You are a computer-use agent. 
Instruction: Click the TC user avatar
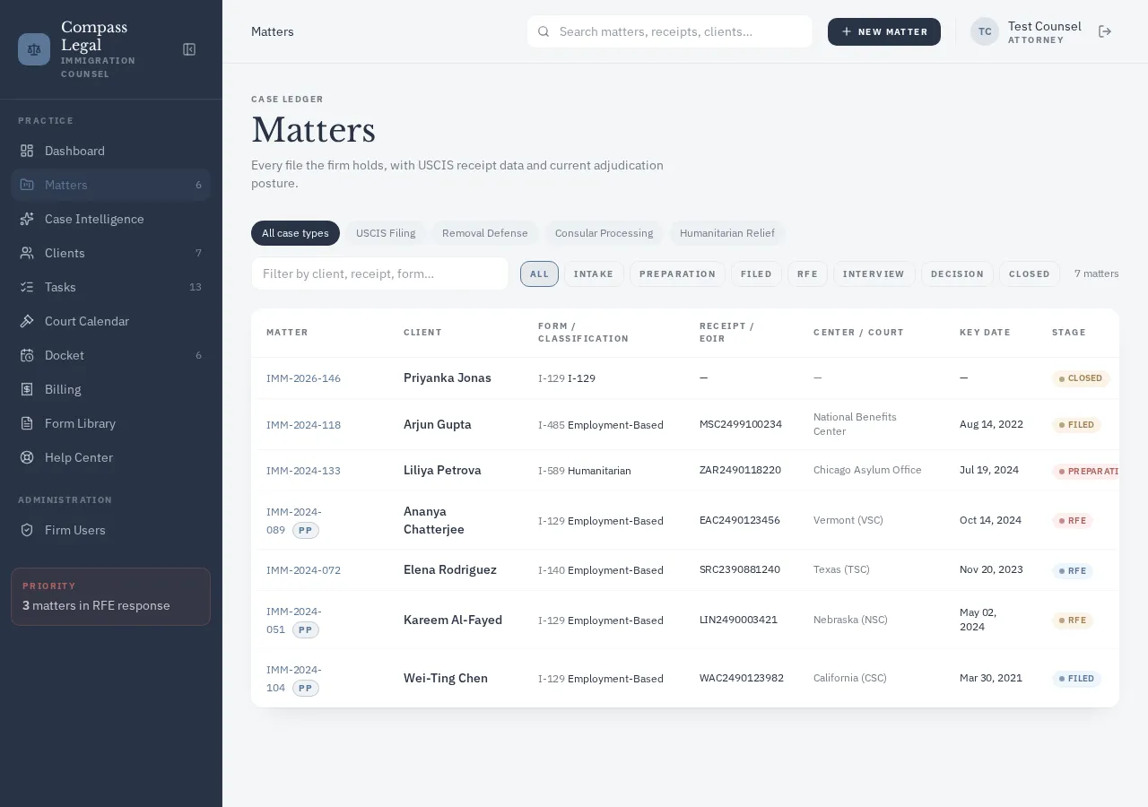pyautogui.click(x=985, y=31)
